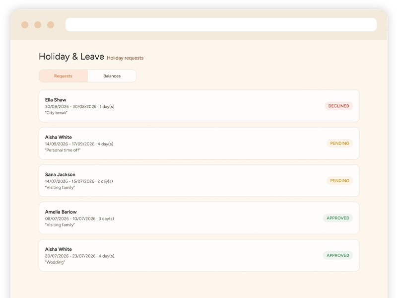The height and width of the screenshot is (298, 397).
Task: Click the browser address bar
Action: click(x=221, y=24)
